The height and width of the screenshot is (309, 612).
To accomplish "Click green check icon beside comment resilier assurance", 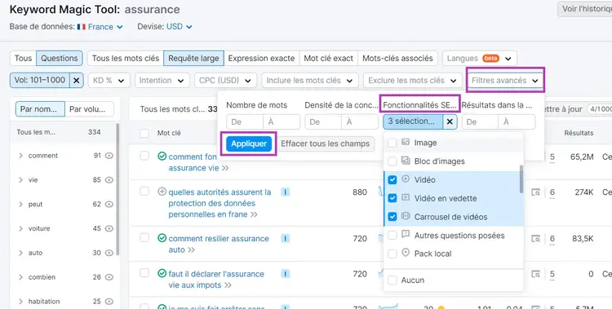I will coord(162,238).
